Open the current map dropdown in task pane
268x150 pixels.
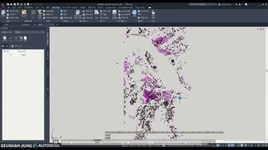click(30, 32)
